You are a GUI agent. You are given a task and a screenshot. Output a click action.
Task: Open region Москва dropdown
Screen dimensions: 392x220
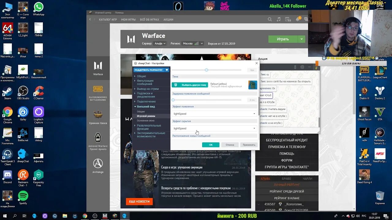click(192, 43)
